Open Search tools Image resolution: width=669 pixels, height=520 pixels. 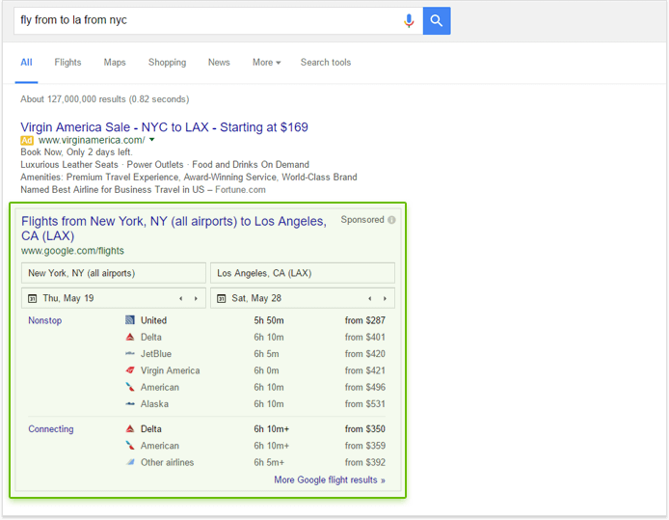coord(326,63)
